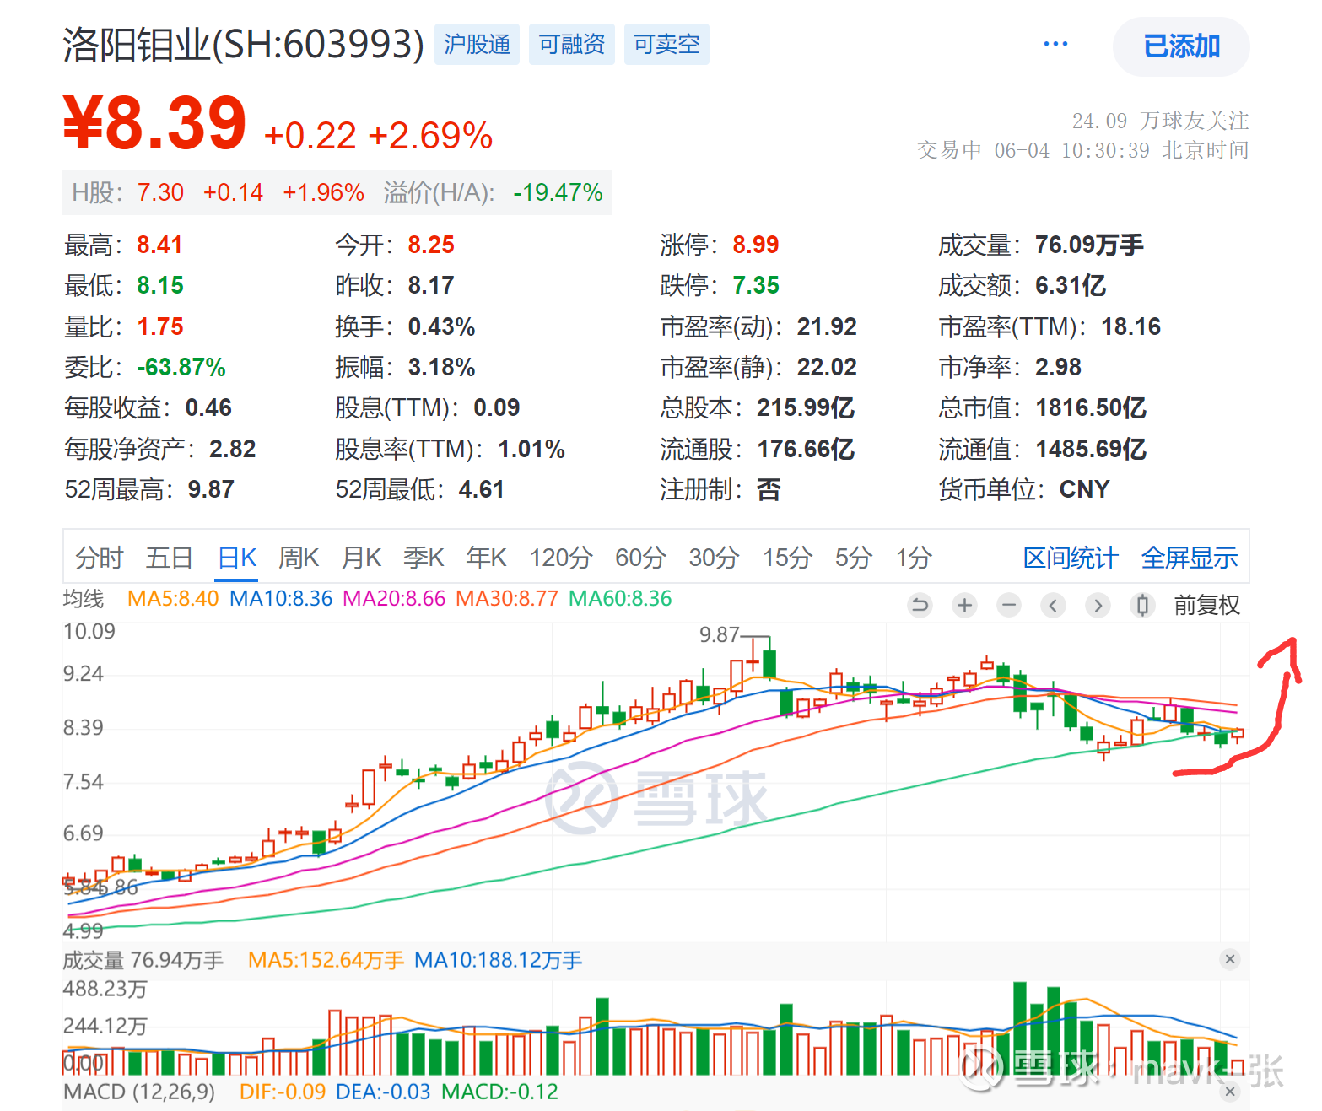Toggle off the 已添加 watchlist status
Image resolution: width=1322 pixels, height=1111 pixels.
1181,46
